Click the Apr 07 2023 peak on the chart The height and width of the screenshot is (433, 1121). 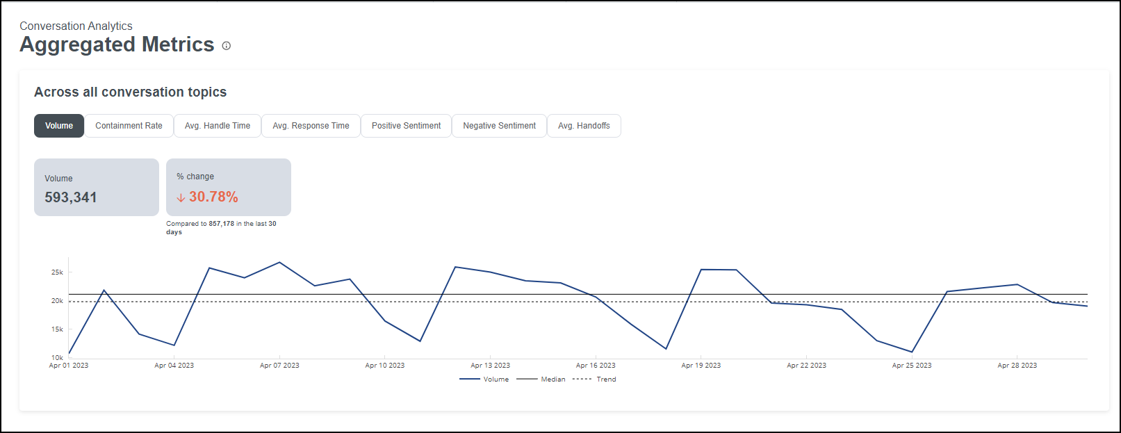[x=279, y=262]
